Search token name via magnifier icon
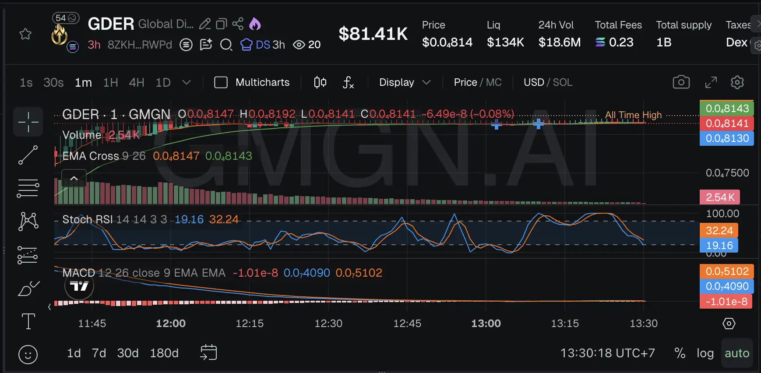 click(226, 45)
